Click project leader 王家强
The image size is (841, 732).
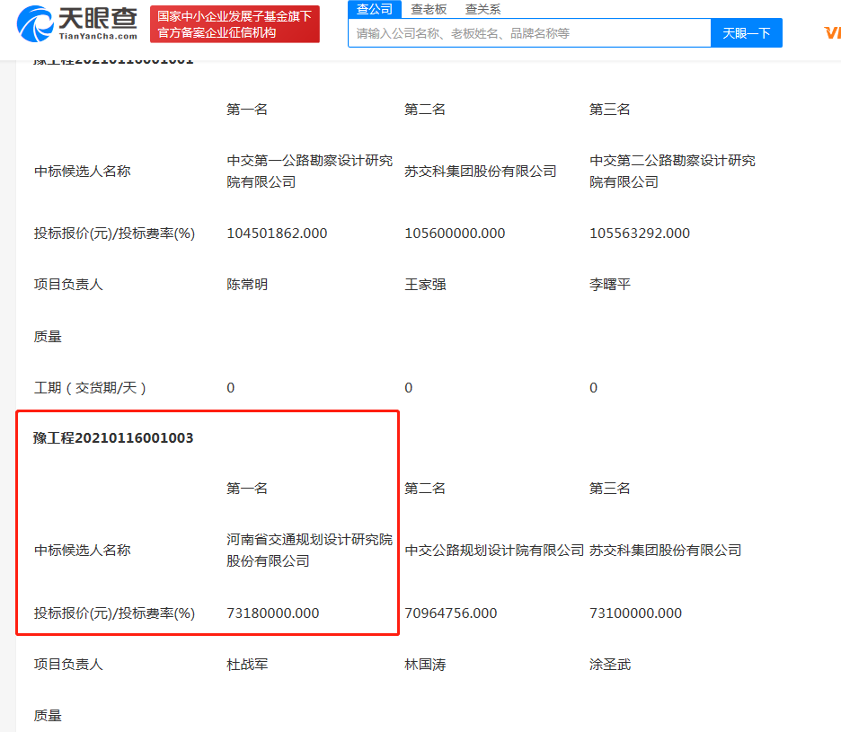[425, 284]
